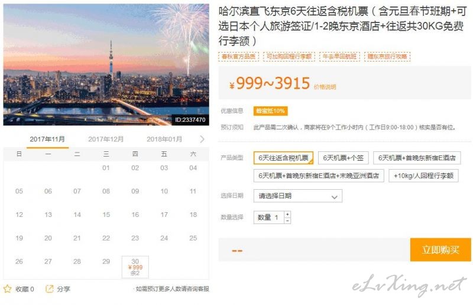The height and width of the screenshot is (305, 473).
Task: Click the 分享 share label
Action: click(x=63, y=289)
